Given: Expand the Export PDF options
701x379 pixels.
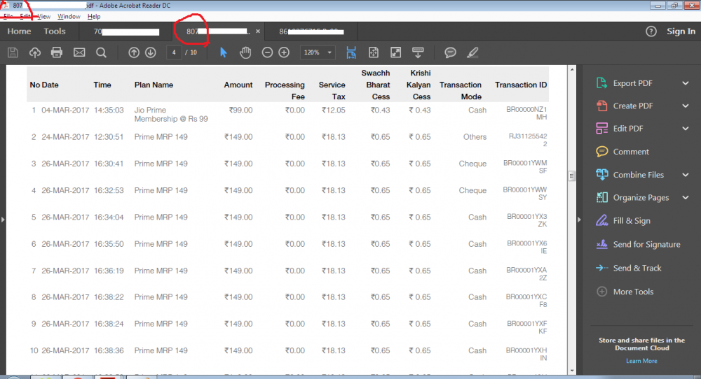Looking at the screenshot, I should pos(685,83).
